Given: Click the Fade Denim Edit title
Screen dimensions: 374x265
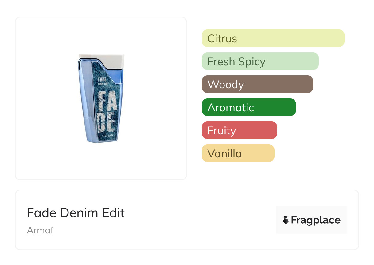Looking at the screenshot, I should point(76,213).
